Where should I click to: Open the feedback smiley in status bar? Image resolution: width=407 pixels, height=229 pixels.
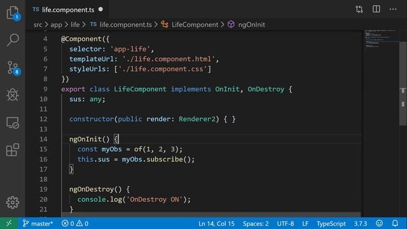pos(379,223)
